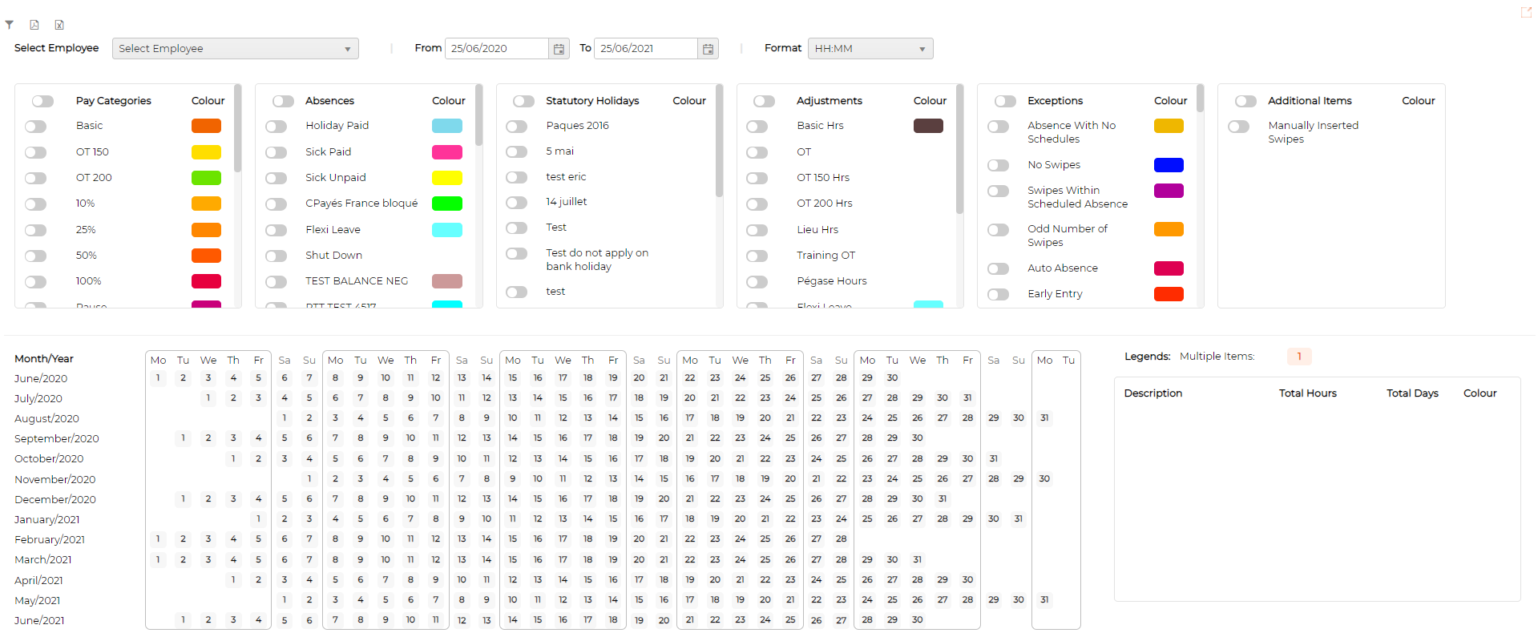Toggle all Additional Items on
The height and width of the screenshot is (641, 1538).
click(x=1246, y=101)
